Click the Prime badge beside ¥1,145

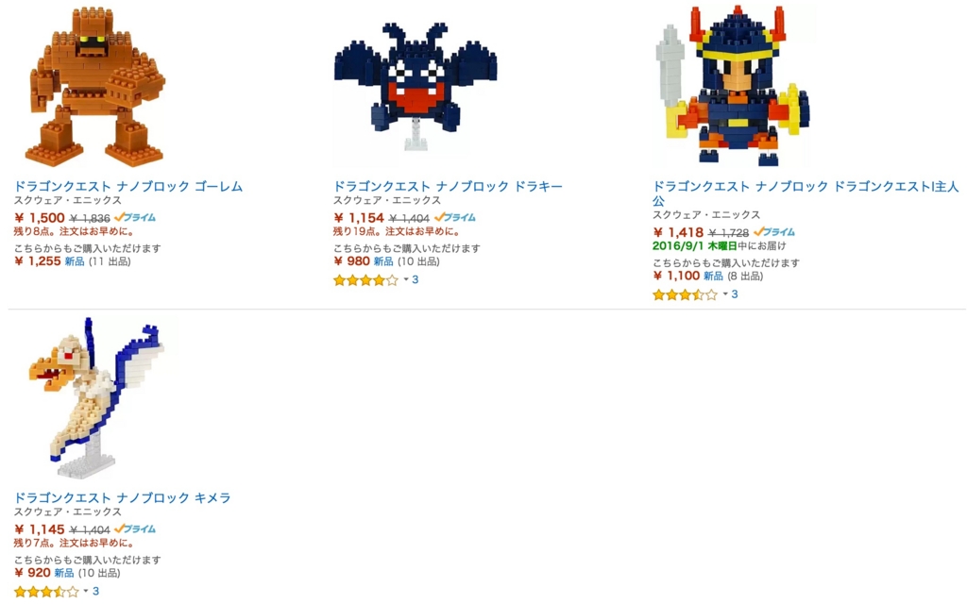coord(135,528)
